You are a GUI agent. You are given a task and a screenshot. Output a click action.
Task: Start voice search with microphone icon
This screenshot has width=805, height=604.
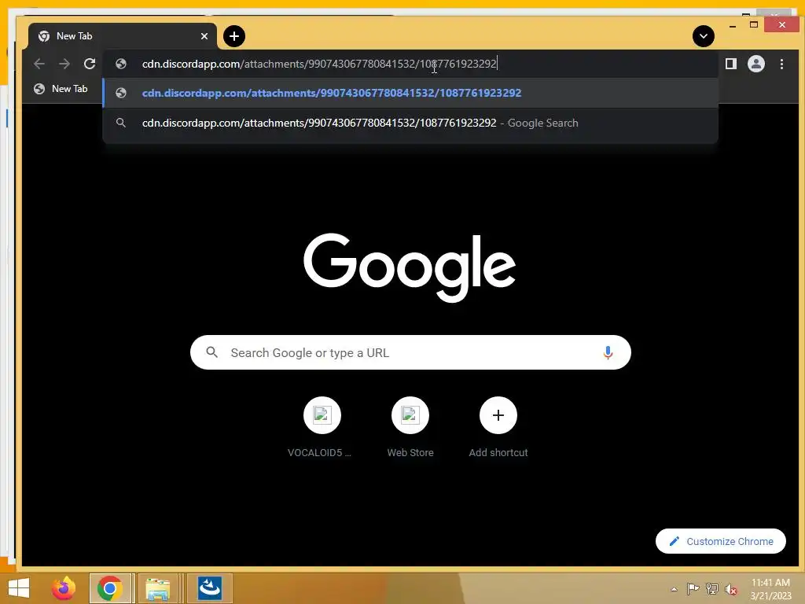(x=608, y=352)
